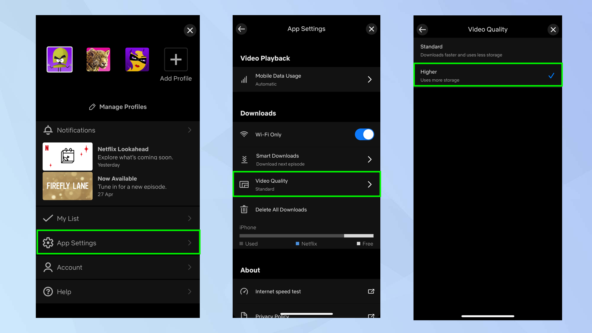Click the Firefly Lane notification thumbnail
This screenshot has height=333, width=592.
(x=67, y=186)
